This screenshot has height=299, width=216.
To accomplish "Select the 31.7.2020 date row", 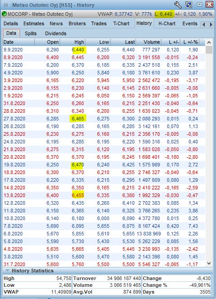I will coord(104,264).
